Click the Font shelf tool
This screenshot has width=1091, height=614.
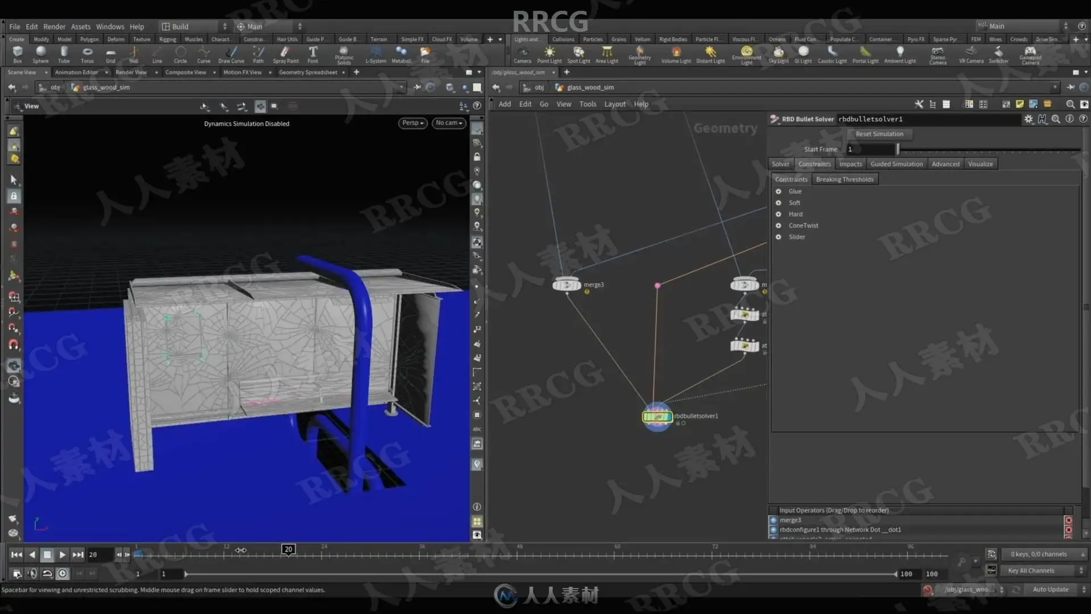(x=313, y=53)
